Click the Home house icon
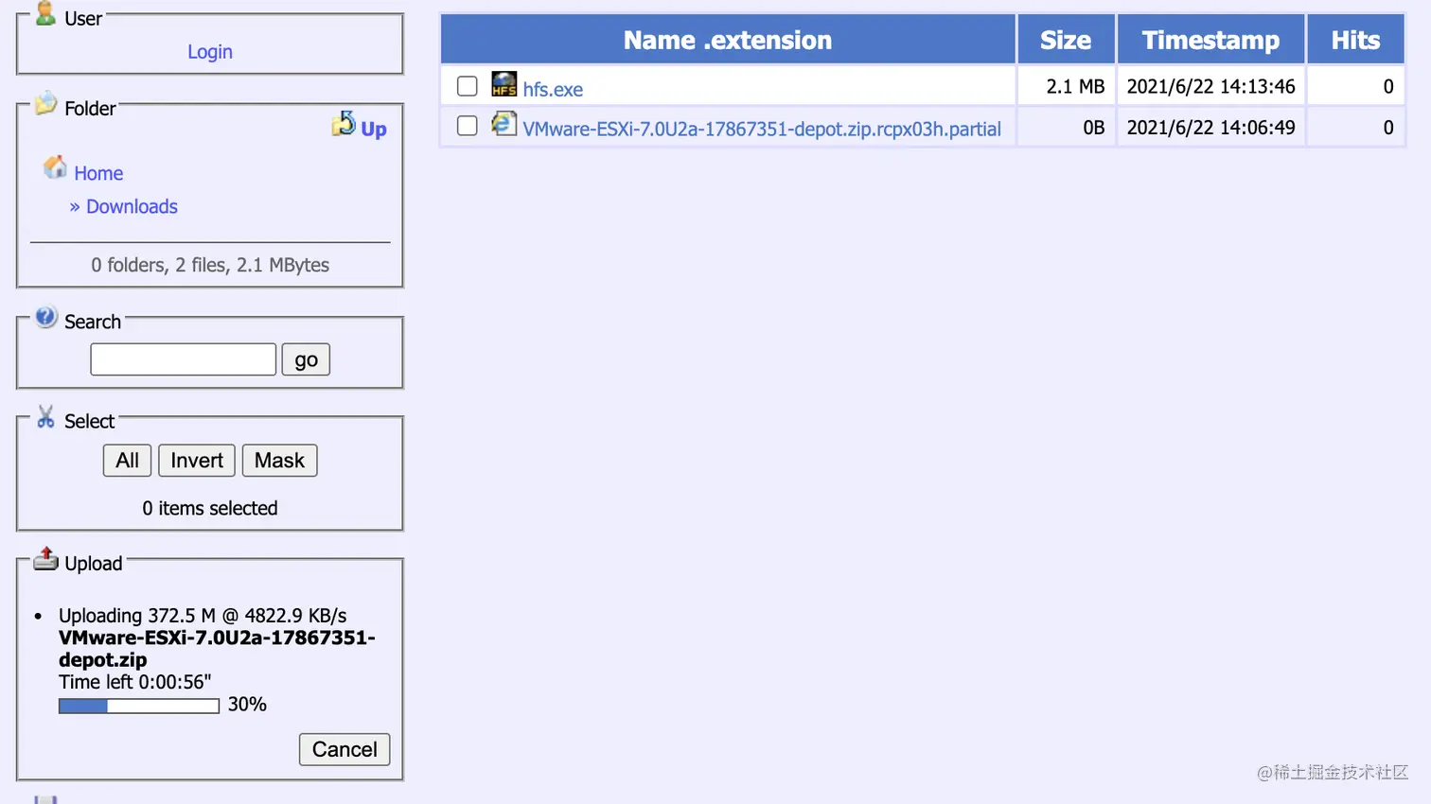The height and width of the screenshot is (804, 1431). tap(55, 167)
